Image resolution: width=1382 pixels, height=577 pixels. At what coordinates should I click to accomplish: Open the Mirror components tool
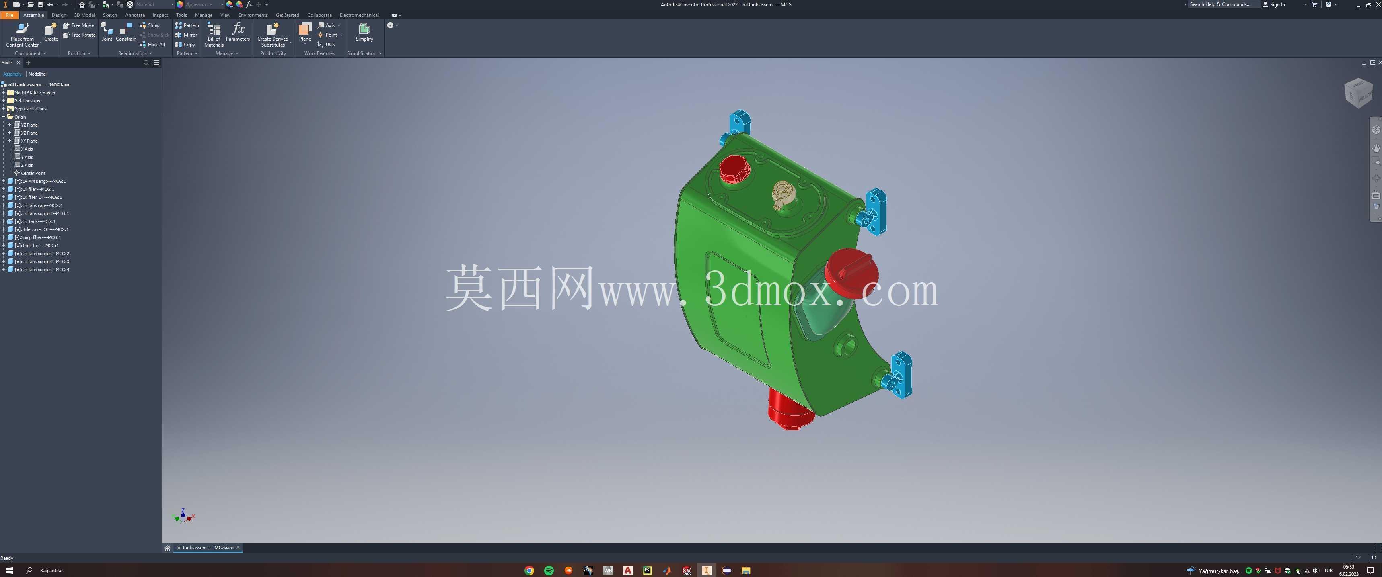[x=186, y=35]
